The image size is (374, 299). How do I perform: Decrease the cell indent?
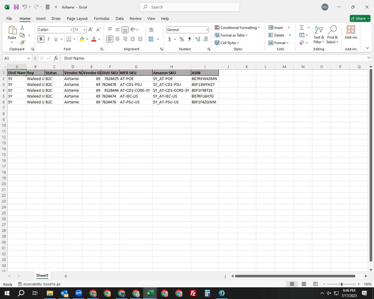click(x=133, y=39)
